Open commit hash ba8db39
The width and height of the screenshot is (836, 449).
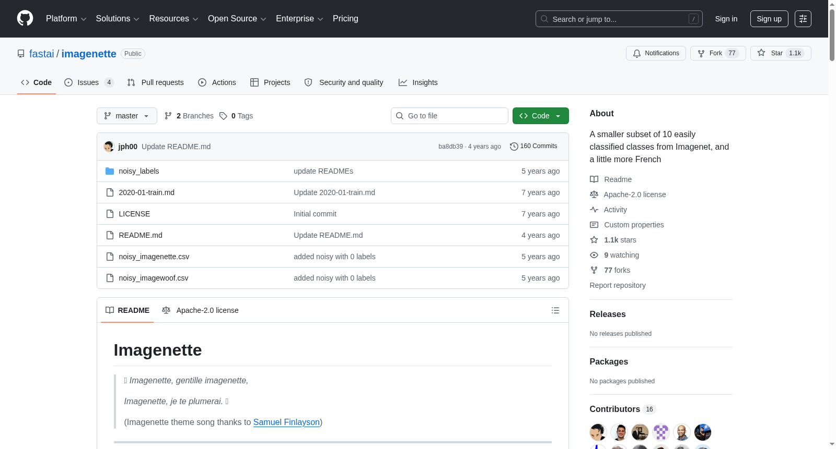tap(450, 147)
